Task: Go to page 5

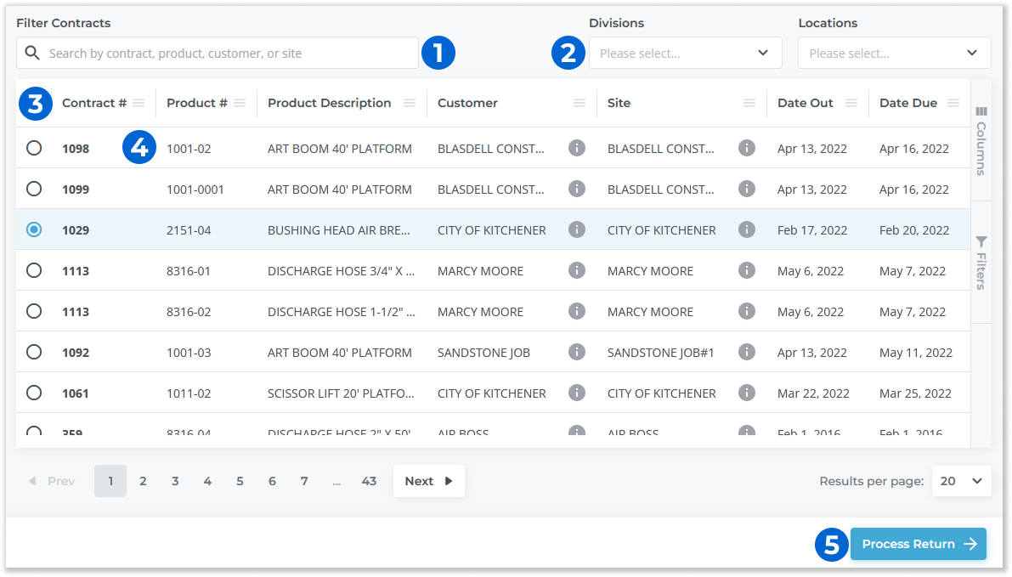Action: (x=240, y=481)
